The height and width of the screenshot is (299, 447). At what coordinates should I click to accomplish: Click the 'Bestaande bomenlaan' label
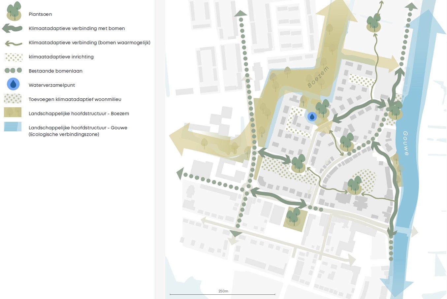(55, 71)
